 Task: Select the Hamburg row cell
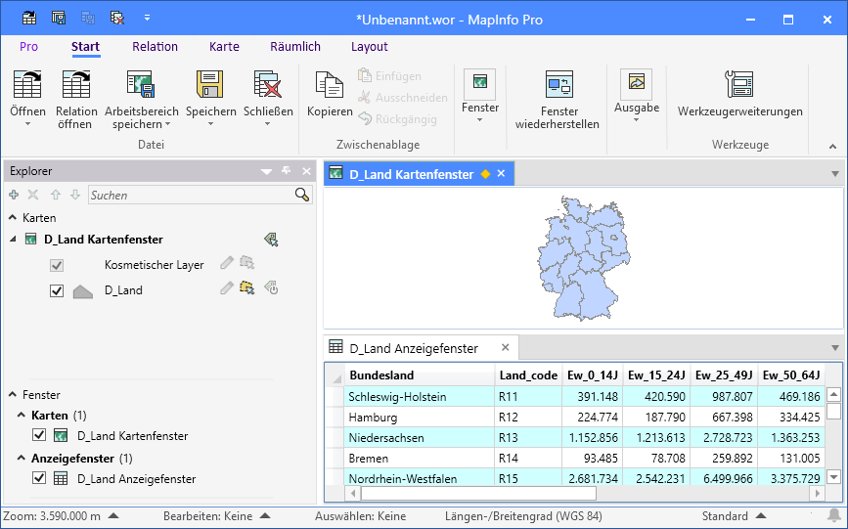[x=420, y=417]
